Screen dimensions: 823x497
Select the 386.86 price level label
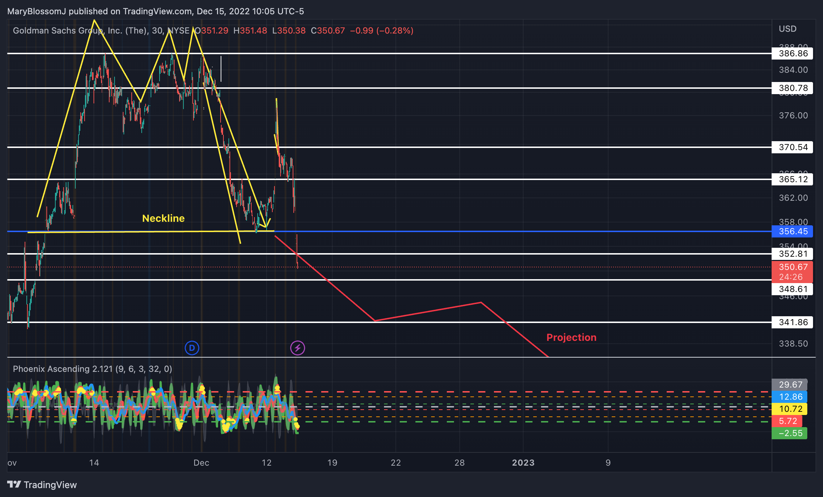coord(792,53)
